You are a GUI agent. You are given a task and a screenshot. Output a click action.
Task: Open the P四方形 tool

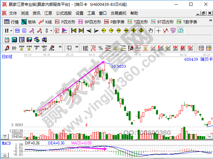(65, 22)
